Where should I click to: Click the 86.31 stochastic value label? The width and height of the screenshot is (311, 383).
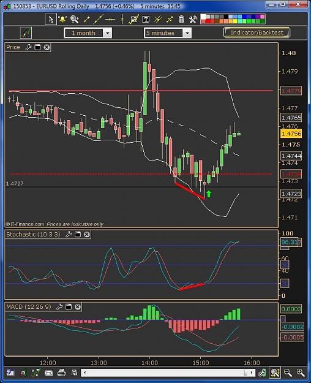tap(290, 242)
